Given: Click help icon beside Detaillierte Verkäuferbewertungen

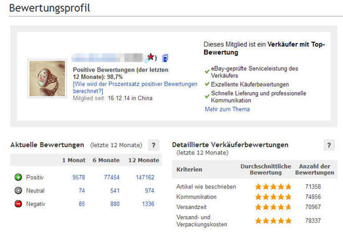Looking at the screenshot, I should [329, 145].
